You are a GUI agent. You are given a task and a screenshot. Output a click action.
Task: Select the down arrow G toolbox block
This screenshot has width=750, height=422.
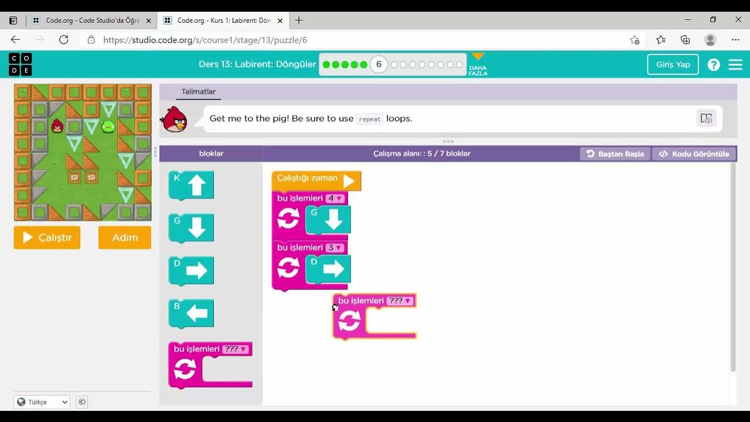(191, 228)
